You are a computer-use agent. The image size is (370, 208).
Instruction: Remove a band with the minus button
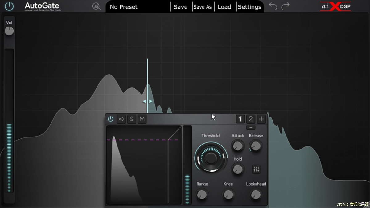(x=251, y=127)
